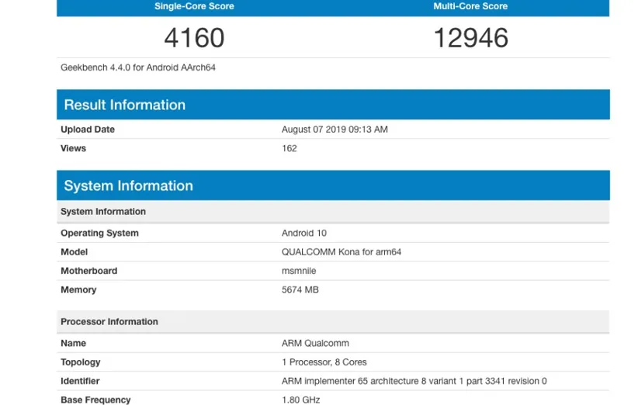Click the QUALCOMM Kona for arm64 model value
The image size is (638, 405).
pos(341,252)
